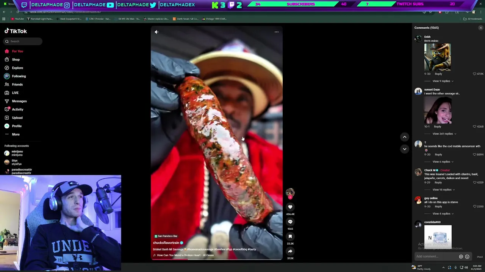Reply to sunset Daze's comment
Screen dimensions: 485x272
[x=438, y=127]
